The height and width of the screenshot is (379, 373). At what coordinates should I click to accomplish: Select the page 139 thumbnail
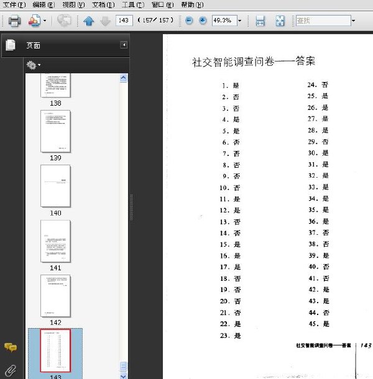(x=55, y=131)
